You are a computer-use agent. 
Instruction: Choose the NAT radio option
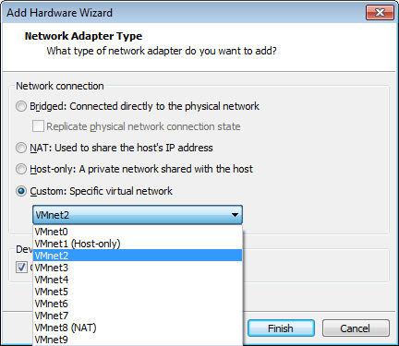[21, 148]
